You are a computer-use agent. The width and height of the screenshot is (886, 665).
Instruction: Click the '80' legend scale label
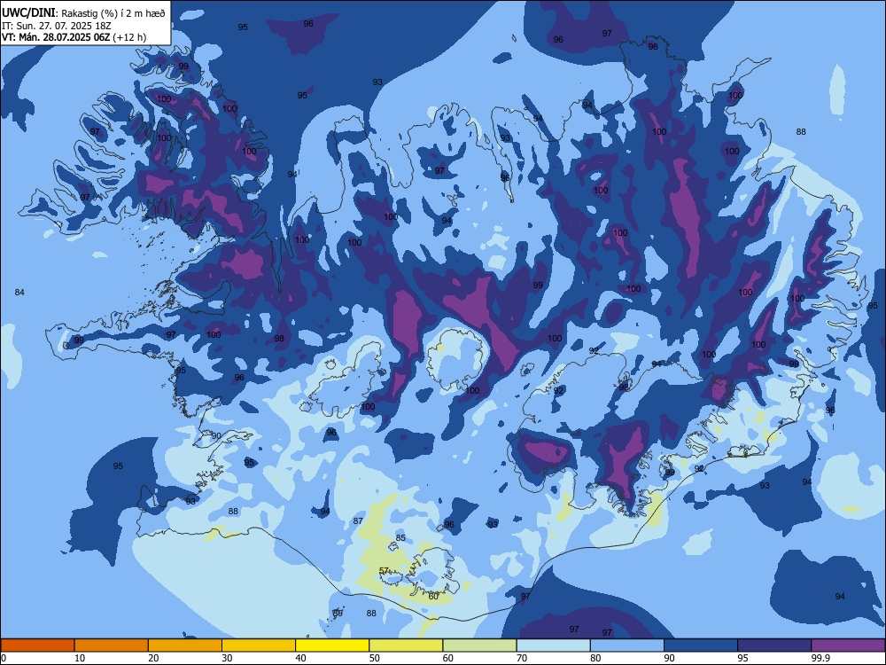pos(595,658)
